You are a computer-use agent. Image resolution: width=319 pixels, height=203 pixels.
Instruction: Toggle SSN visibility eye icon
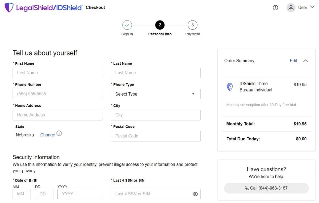click(x=195, y=194)
